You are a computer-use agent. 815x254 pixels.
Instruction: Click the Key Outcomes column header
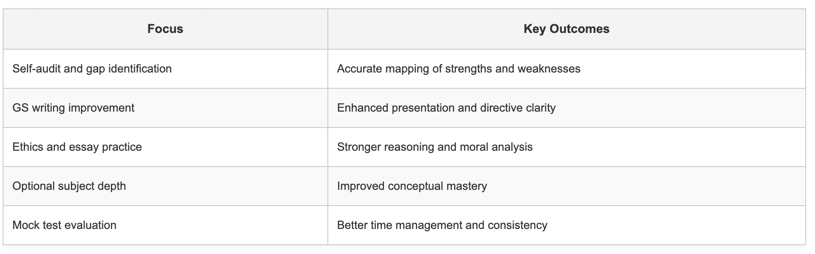coord(566,29)
